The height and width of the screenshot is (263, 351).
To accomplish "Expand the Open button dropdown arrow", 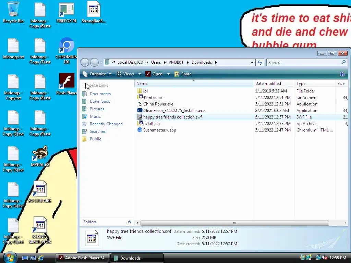I will [x=168, y=74].
